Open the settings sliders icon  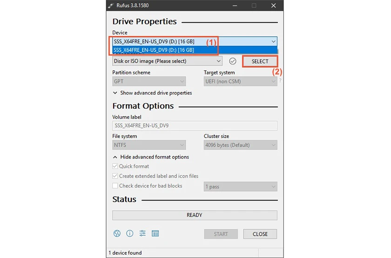click(x=142, y=233)
